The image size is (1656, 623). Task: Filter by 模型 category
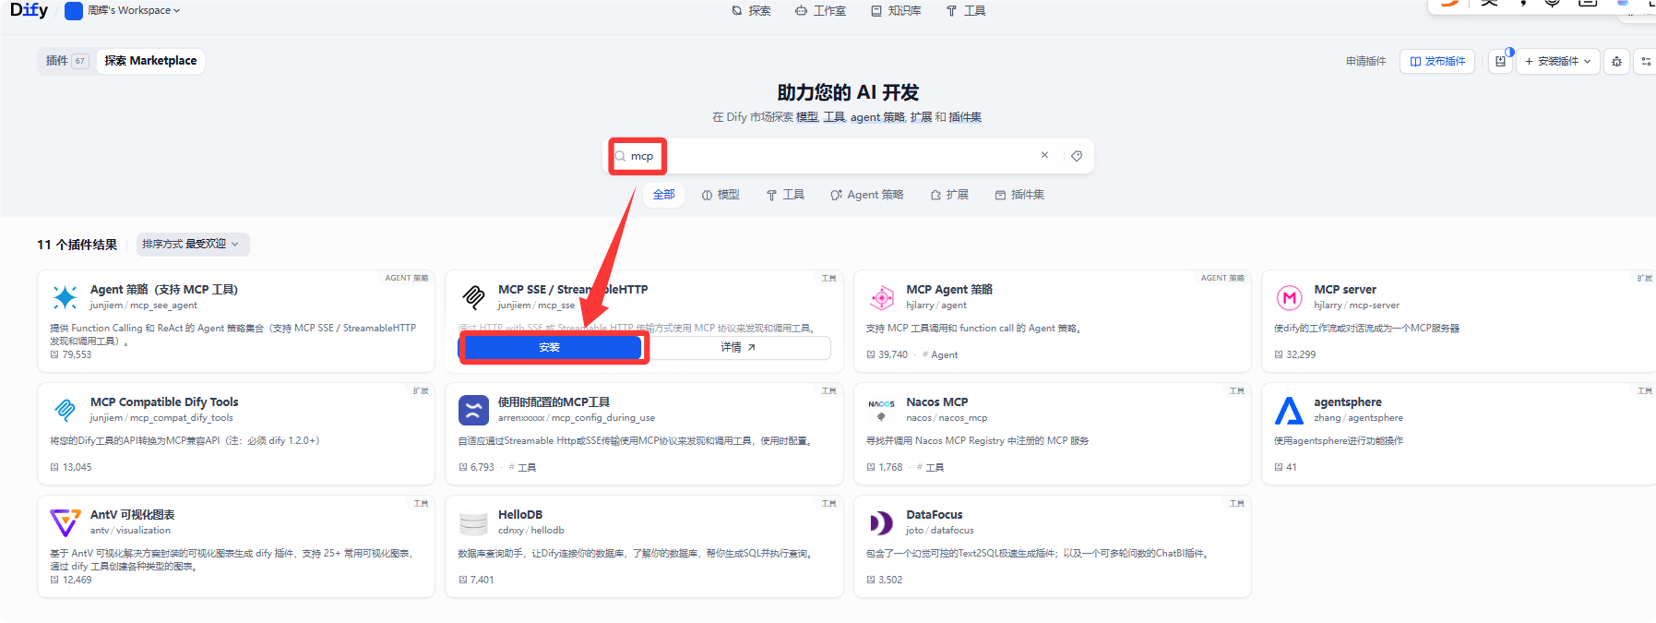pyautogui.click(x=721, y=195)
